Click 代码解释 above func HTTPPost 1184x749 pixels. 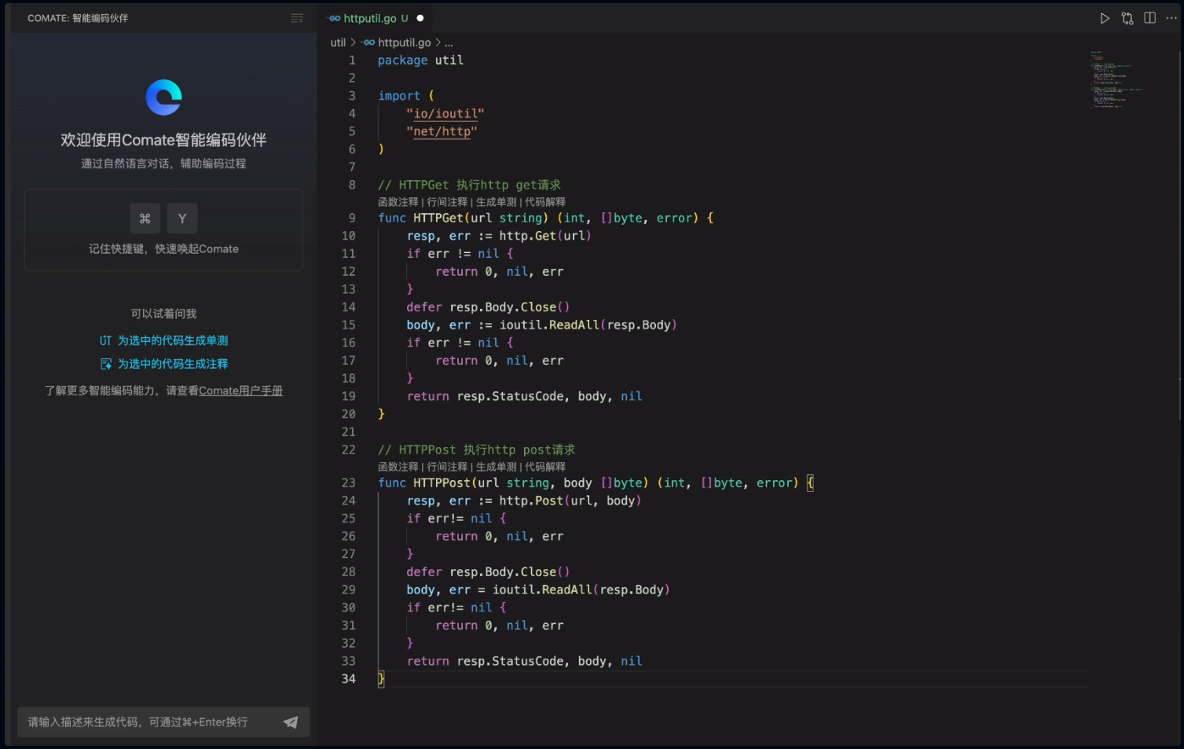click(545, 467)
